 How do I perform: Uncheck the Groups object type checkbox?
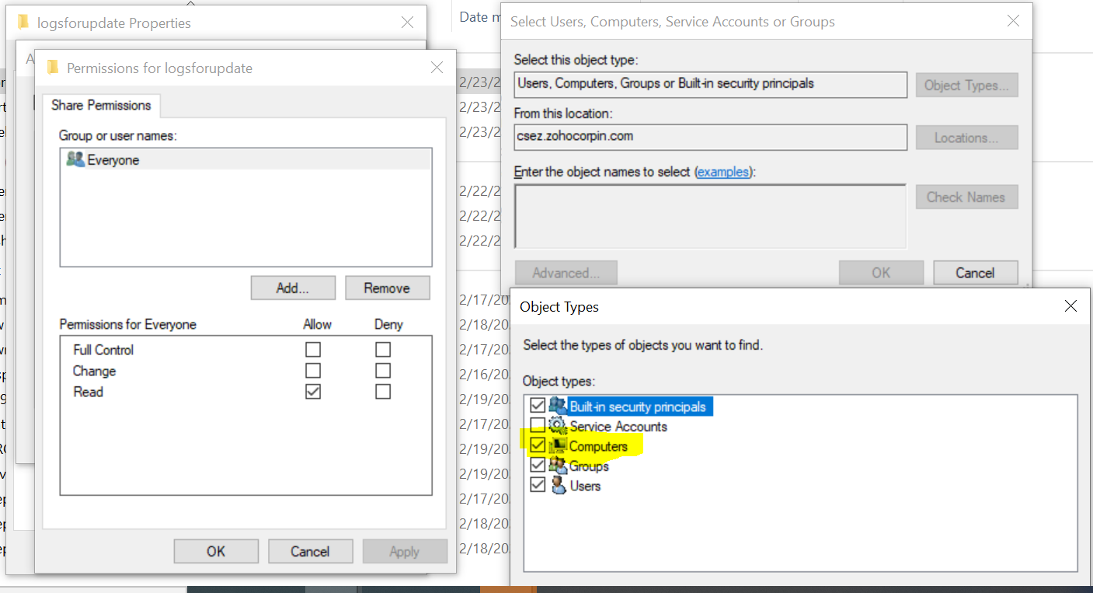click(538, 466)
